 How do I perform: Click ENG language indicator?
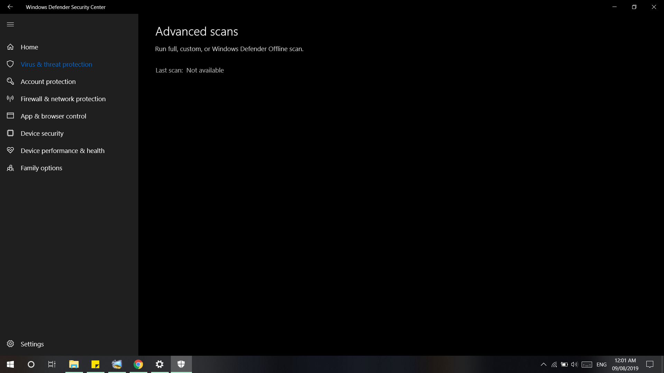coord(602,364)
